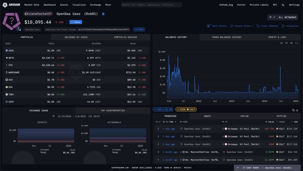Screen dimensions: 303x171
Task: Click the Share button
Action: [76, 22]
